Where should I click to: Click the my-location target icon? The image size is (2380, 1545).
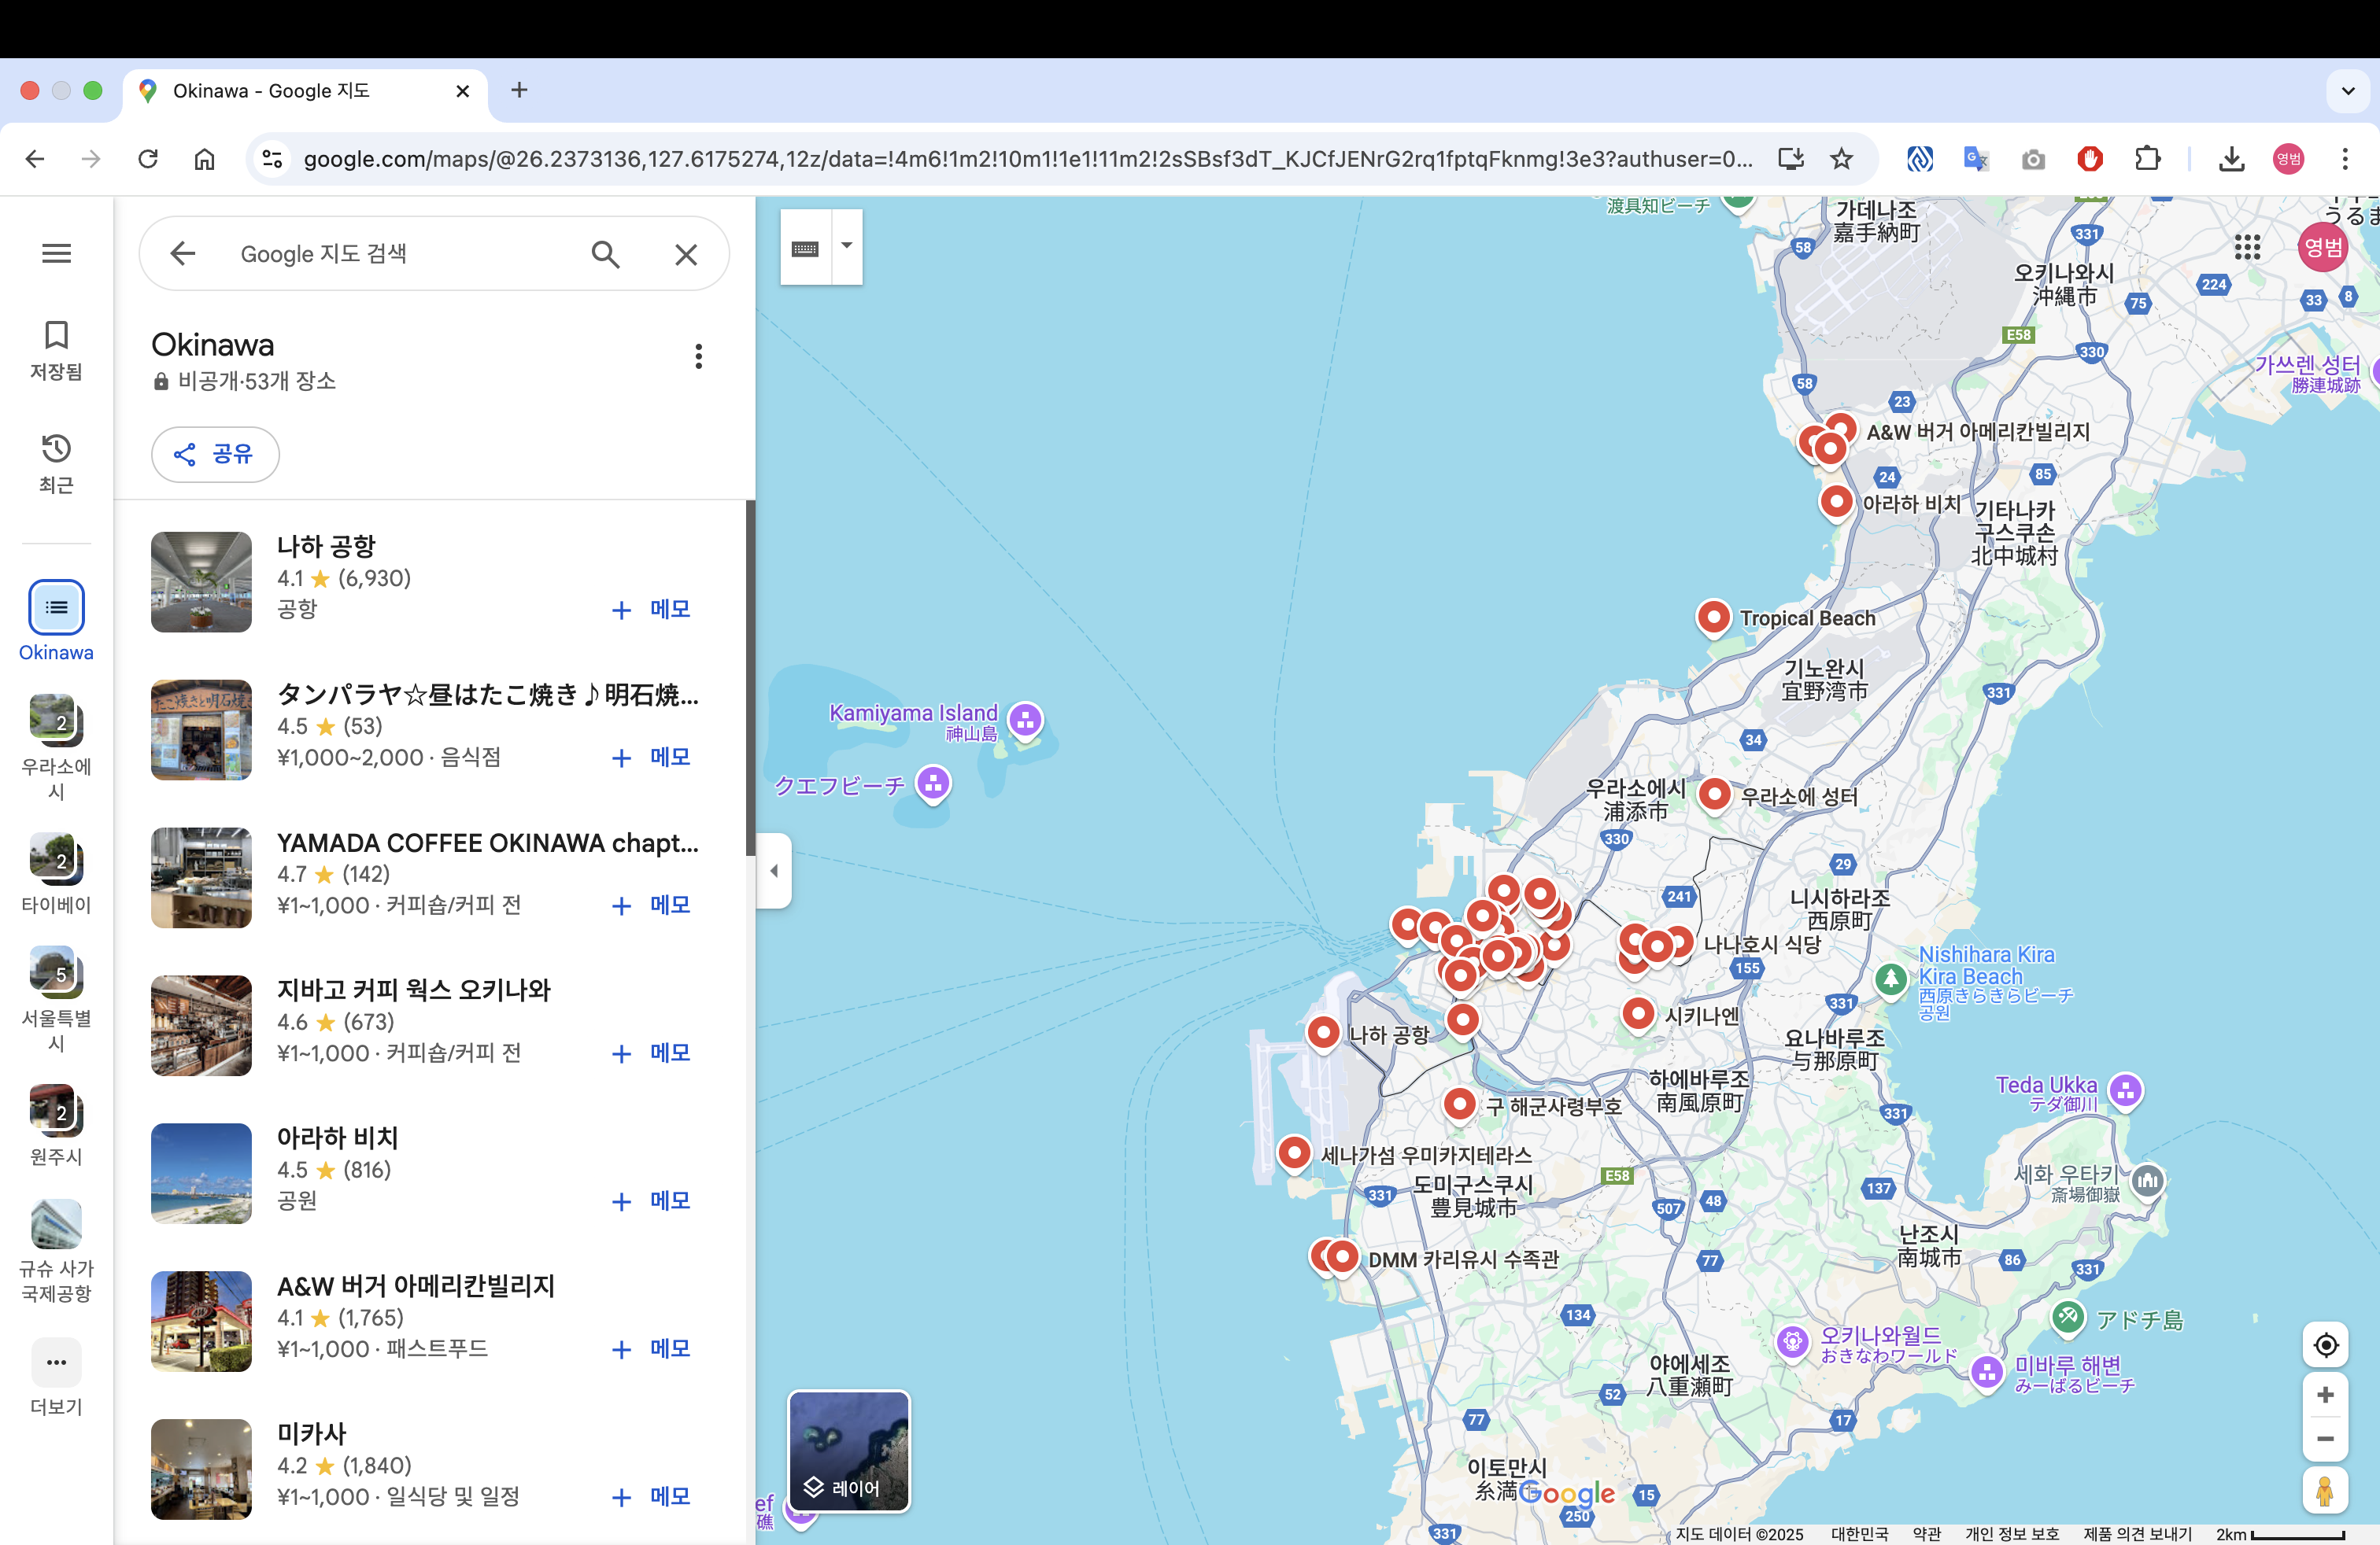(x=2326, y=1345)
